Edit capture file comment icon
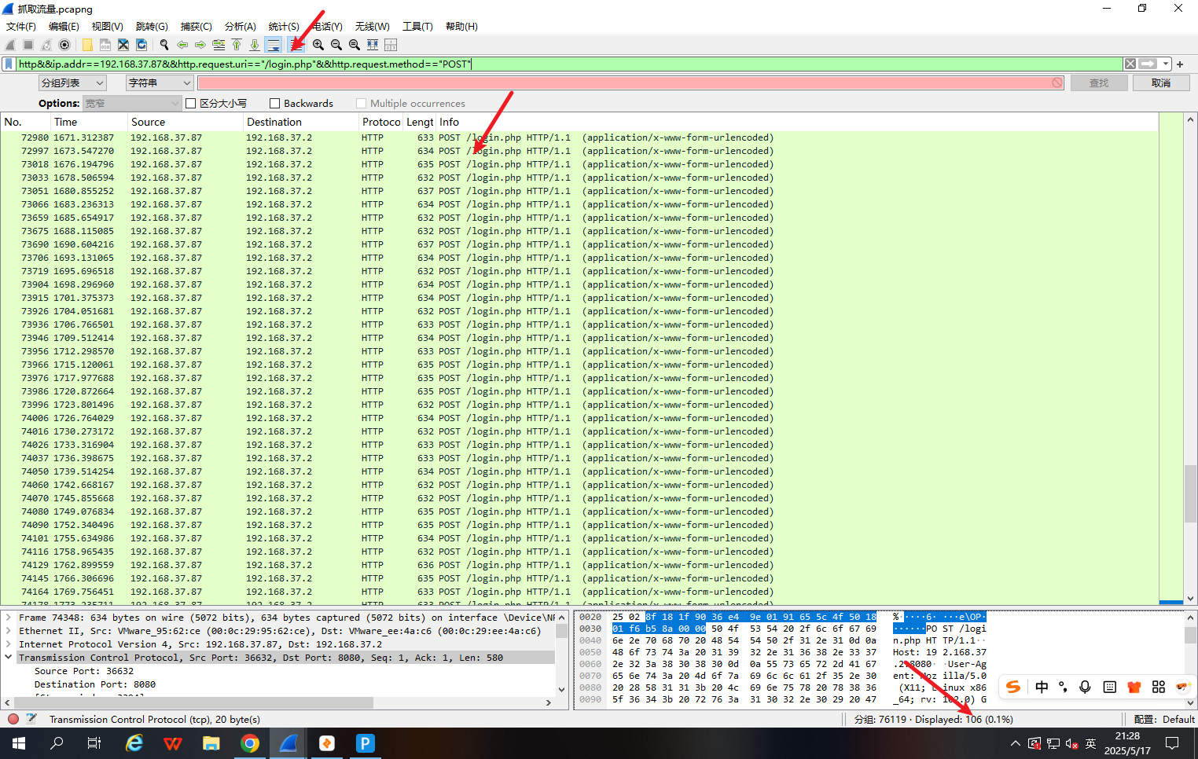 [x=31, y=719]
